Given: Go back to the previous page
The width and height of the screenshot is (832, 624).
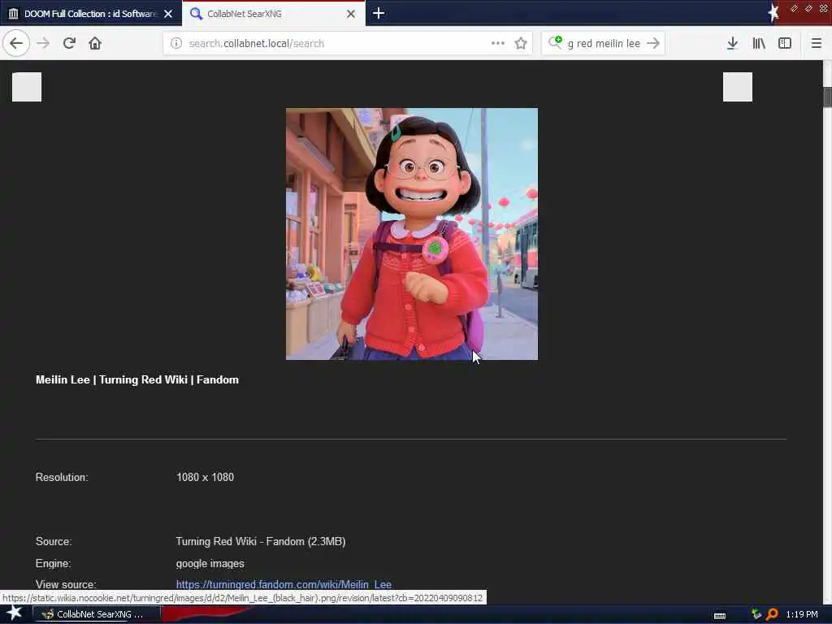Looking at the screenshot, I should tap(16, 43).
